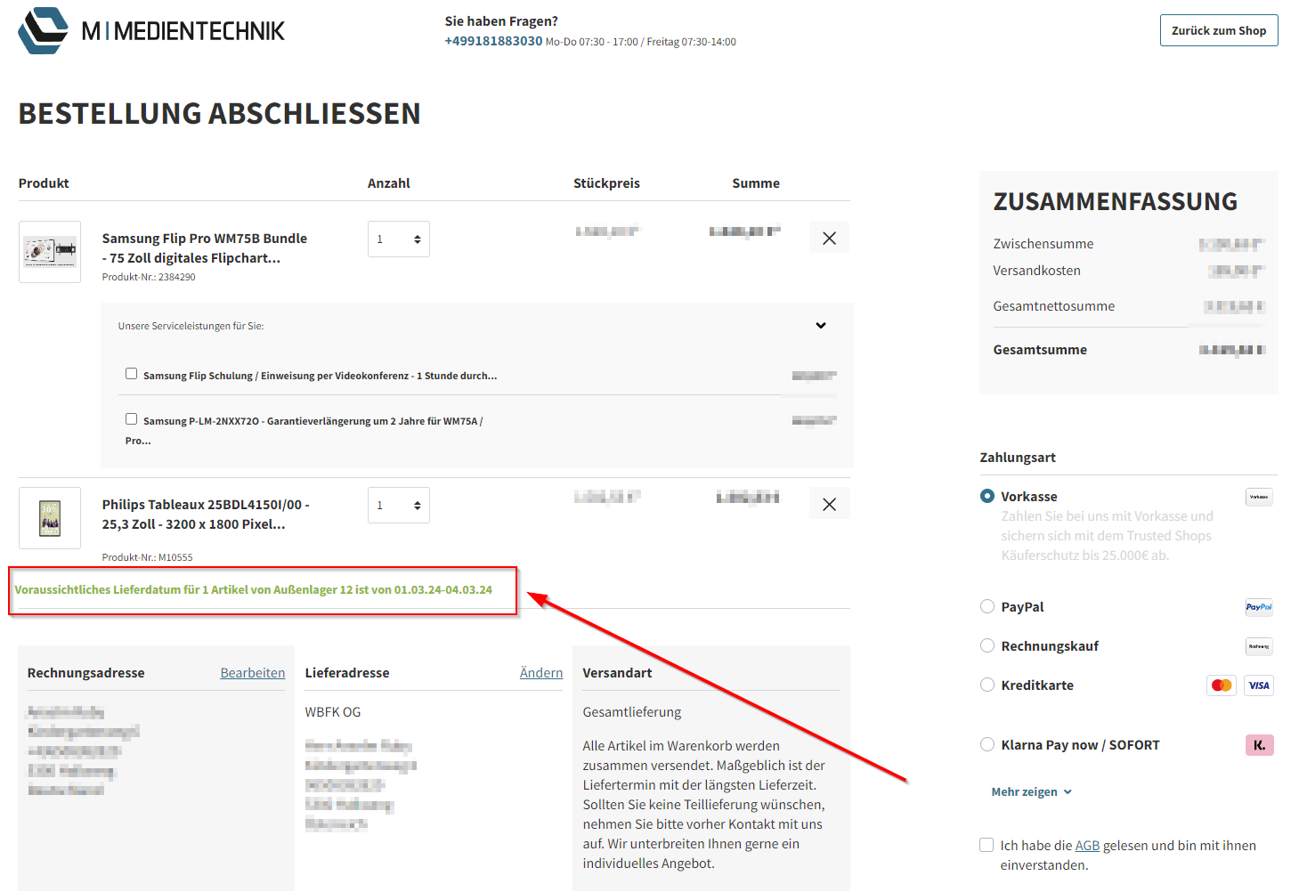Open Samsung Flip Pro WM75B Bundle title
Screen dimensions: 1299x892
coord(205,248)
